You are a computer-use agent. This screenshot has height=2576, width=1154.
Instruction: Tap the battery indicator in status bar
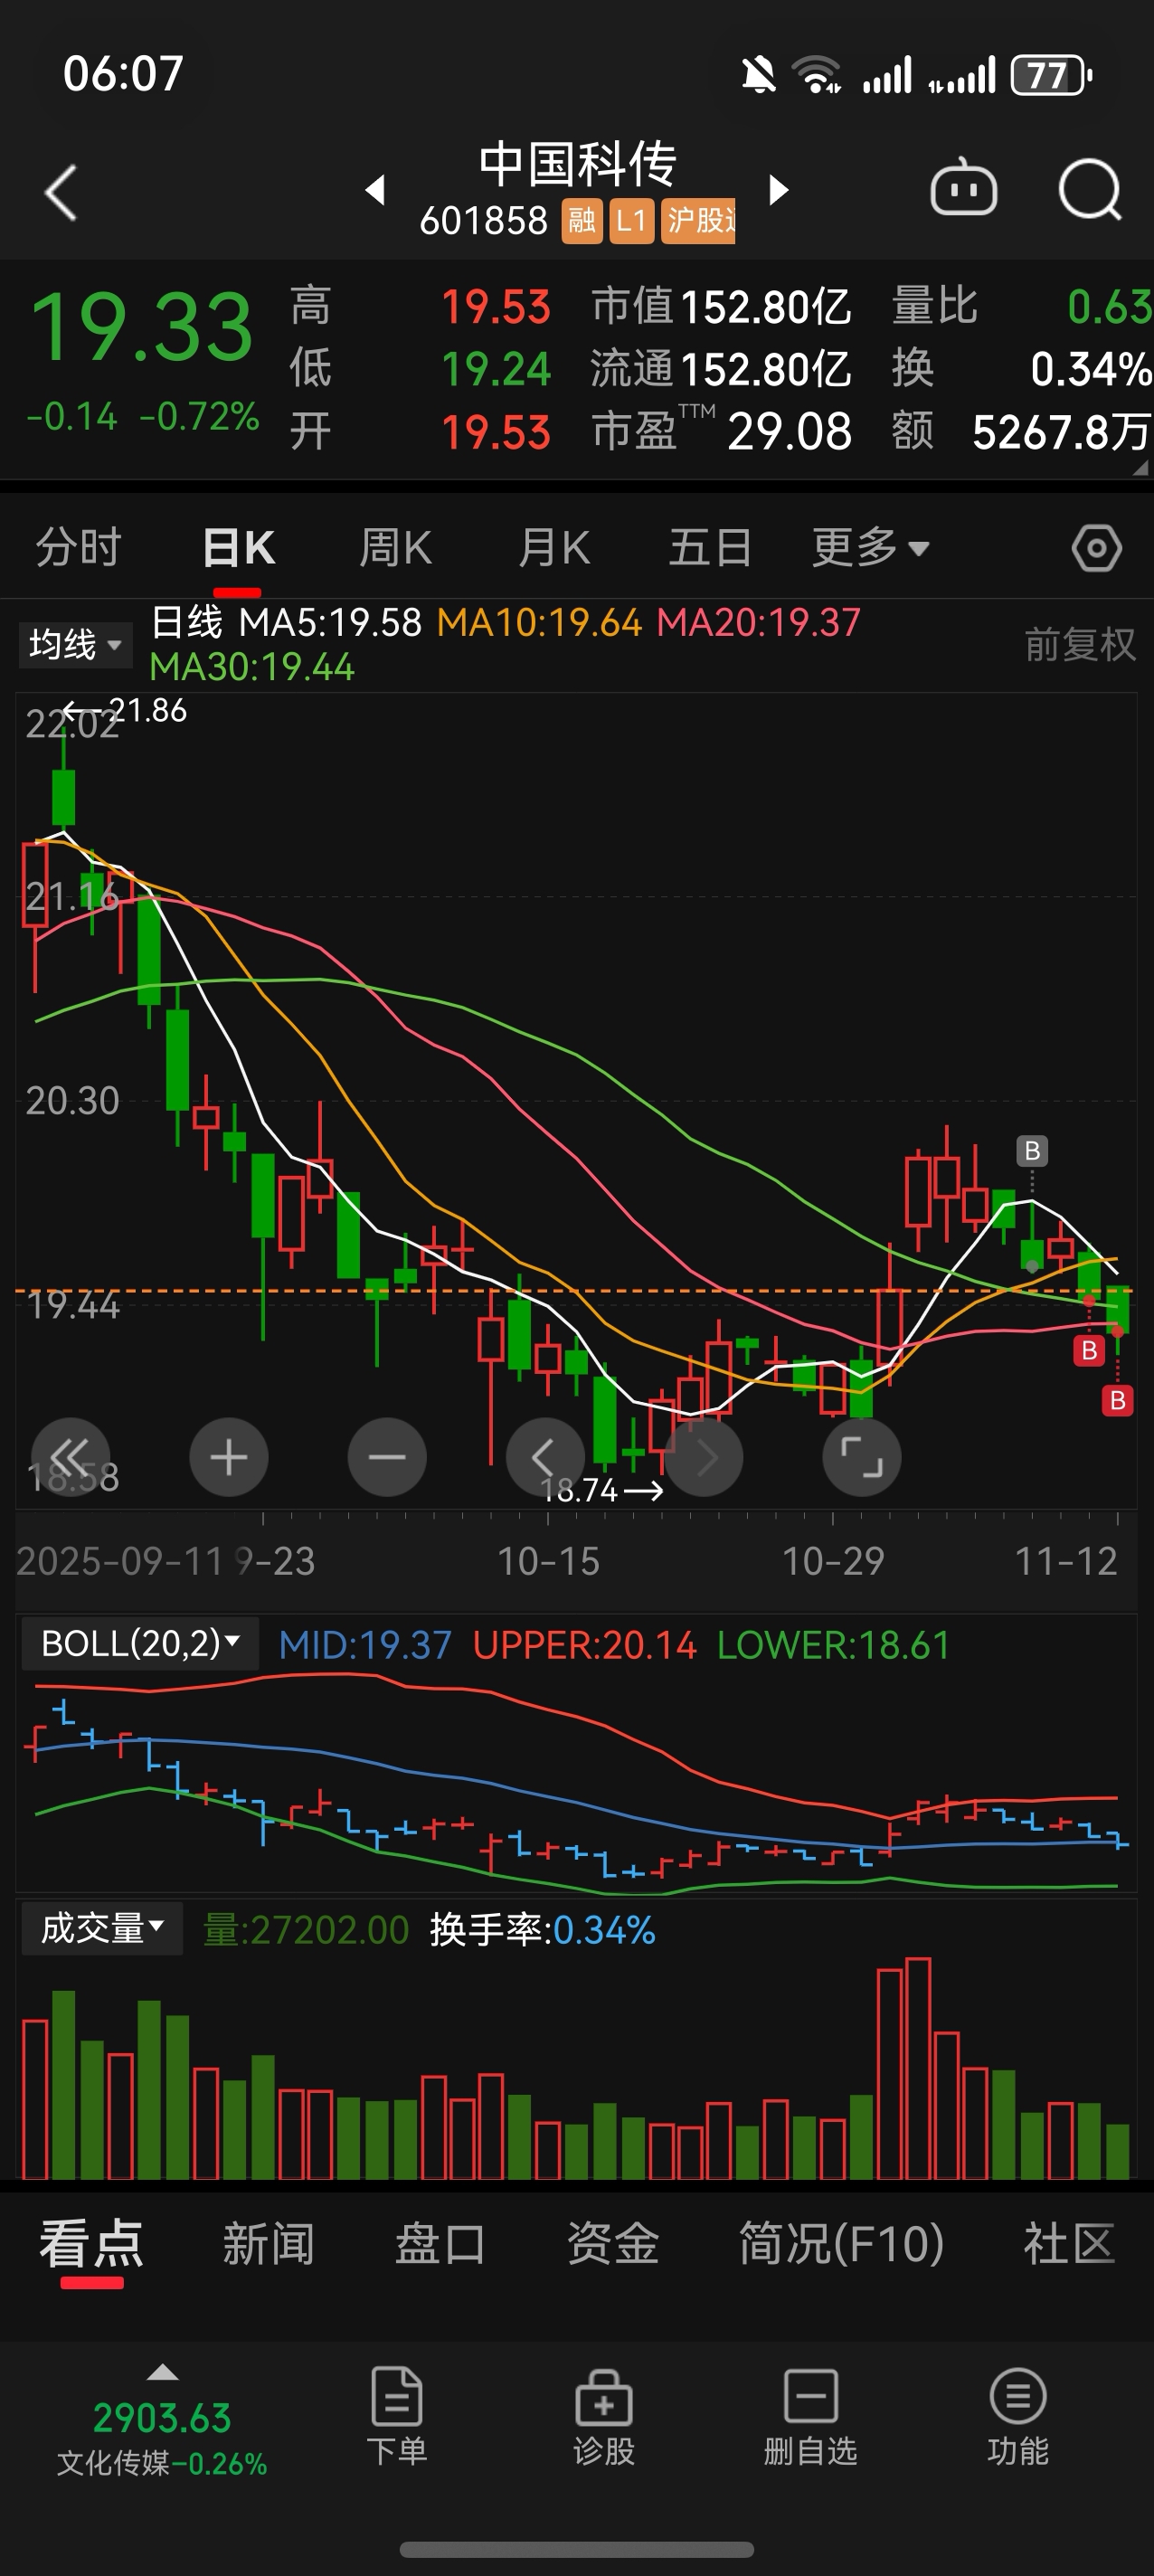tap(1050, 75)
